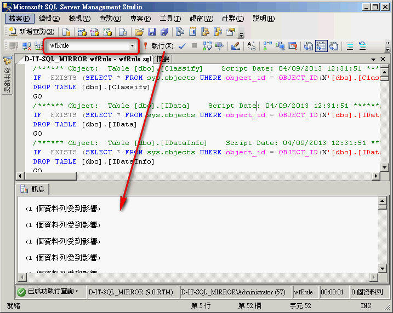Open a new Analysis Services MDX query
The height and width of the screenshot is (313, 393).
pos(82,32)
